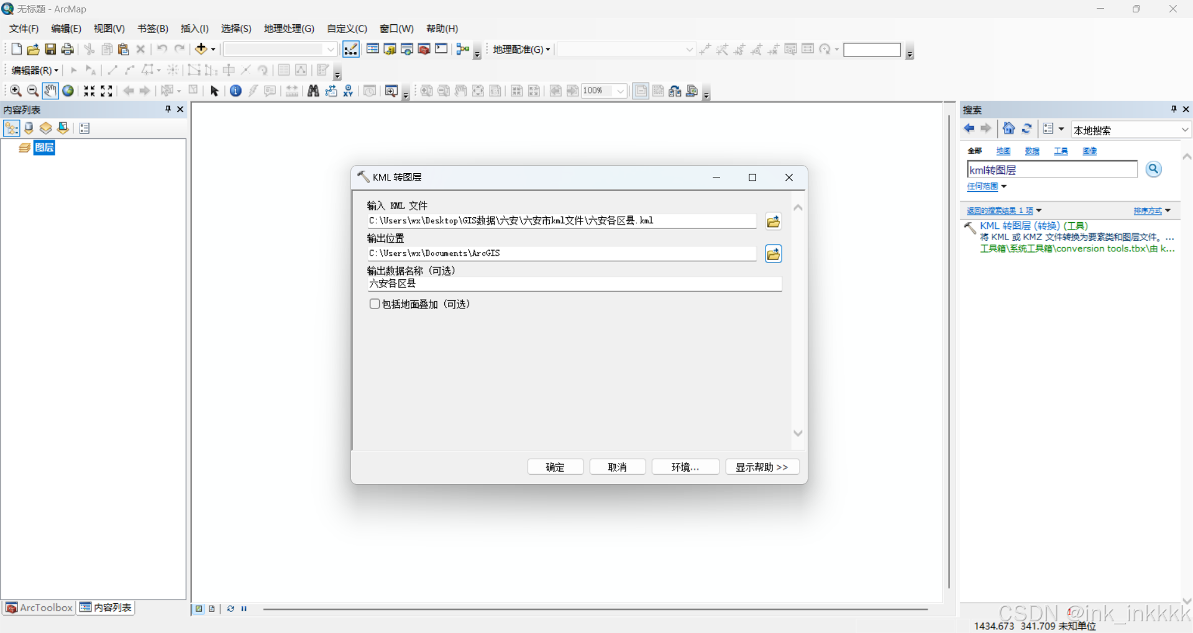This screenshot has width=1193, height=633.
Task: Click the Open document folder icon
Action: [33, 50]
